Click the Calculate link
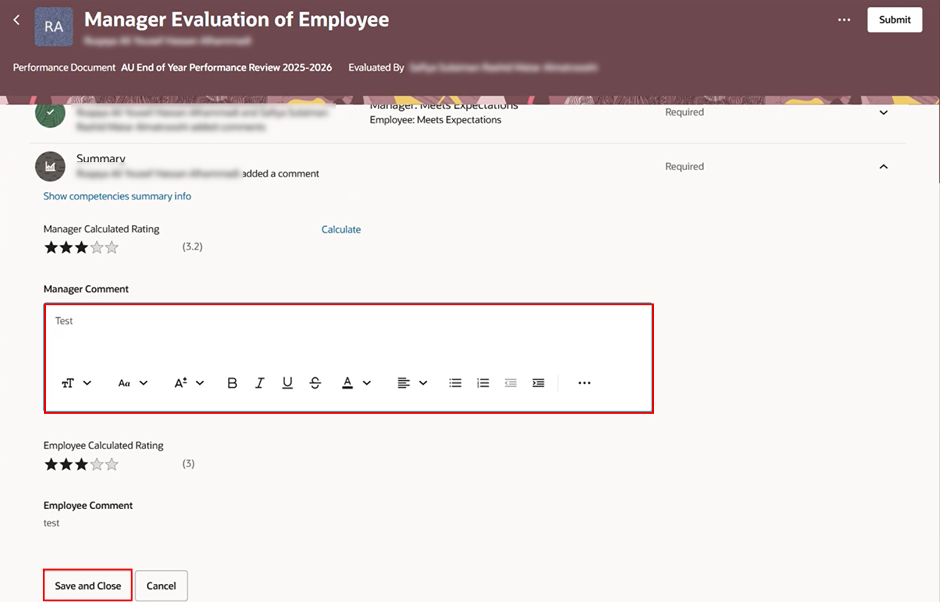The width and height of the screenshot is (940, 602). point(341,229)
